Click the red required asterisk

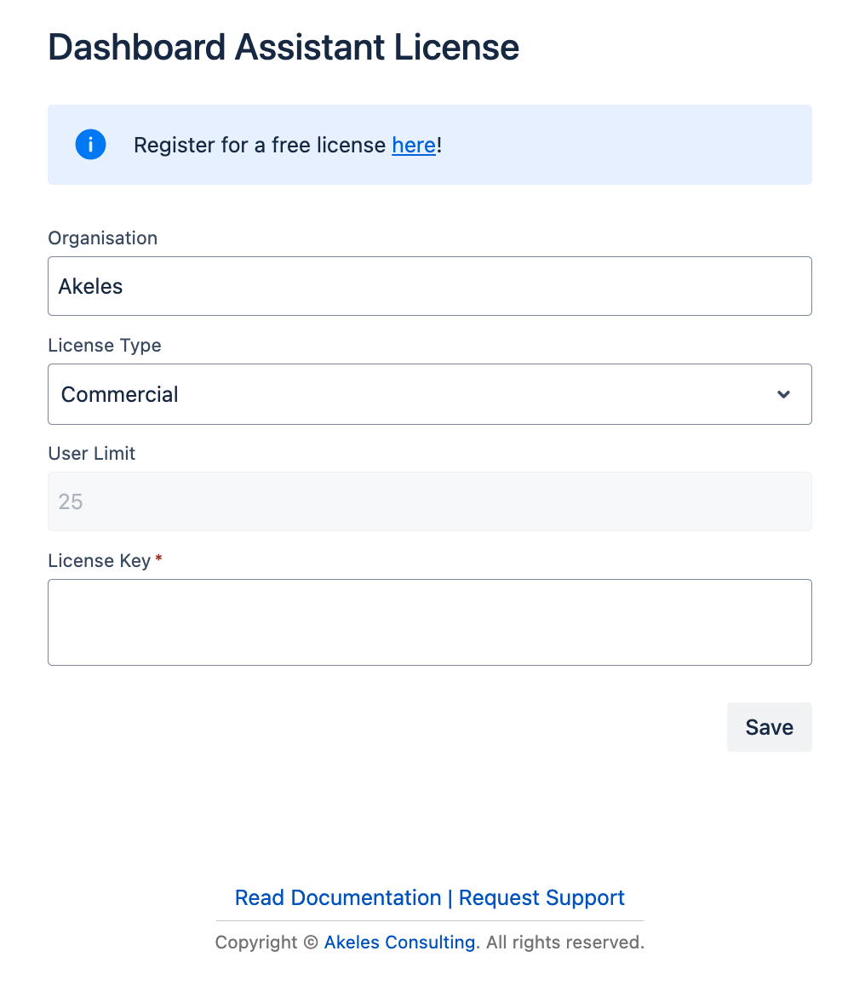click(158, 559)
